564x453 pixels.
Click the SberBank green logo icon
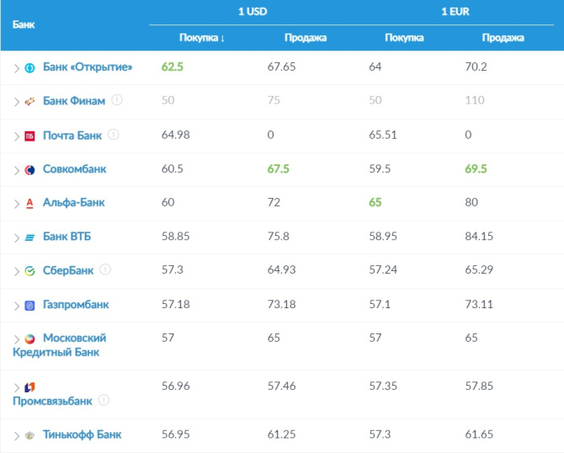pyautogui.click(x=29, y=271)
